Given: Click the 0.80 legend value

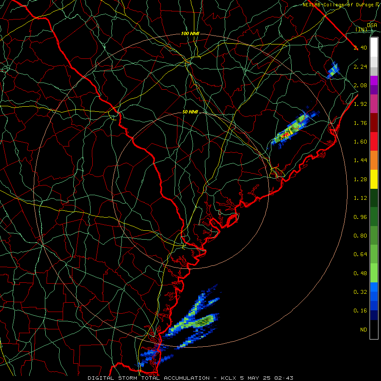Looking at the screenshot, I should 360,236.
